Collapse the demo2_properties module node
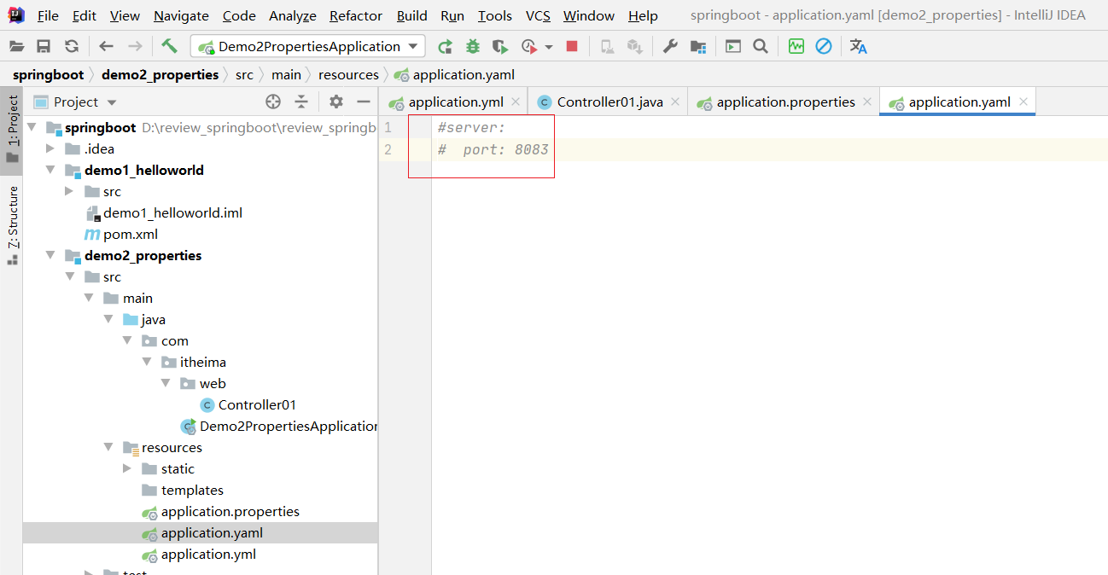Image resolution: width=1108 pixels, height=575 pixels. 51,256
